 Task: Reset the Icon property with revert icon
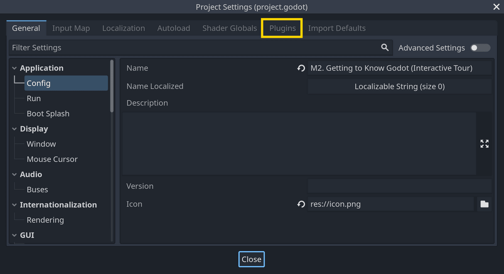pos(301,204)
